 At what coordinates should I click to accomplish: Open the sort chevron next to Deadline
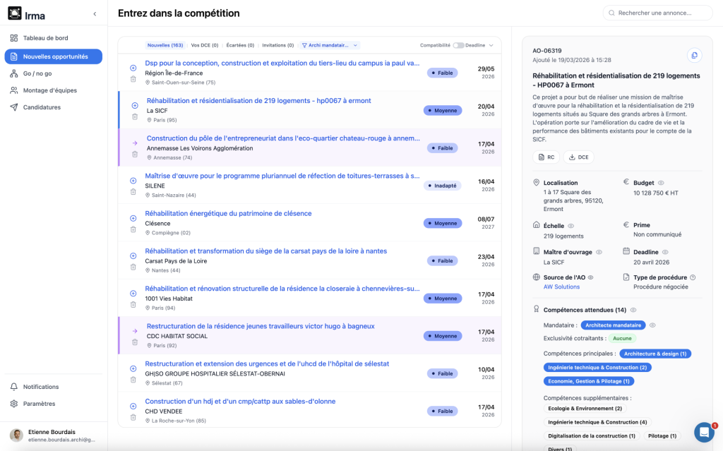pos(491,45)
